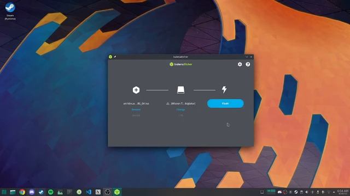Launch Google Chrome from taskbar
This screenshot has width=350, height=196.
click(22, 192)
